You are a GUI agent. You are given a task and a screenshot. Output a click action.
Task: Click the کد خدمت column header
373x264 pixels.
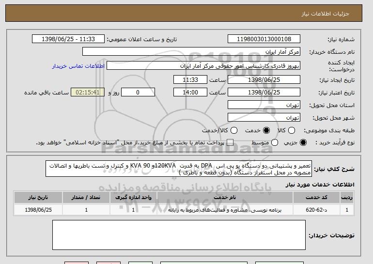coord(316,198)
